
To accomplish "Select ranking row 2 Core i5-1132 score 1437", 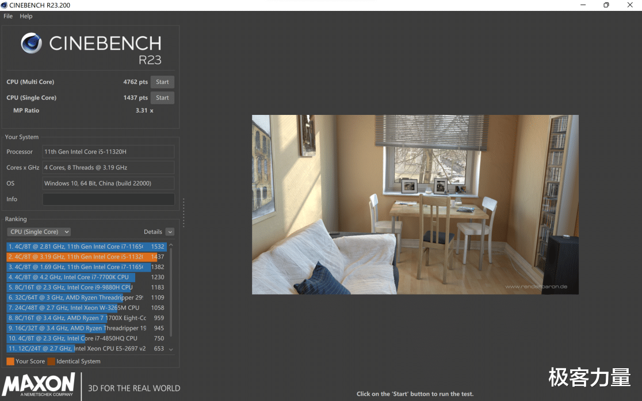I will [86, 257].
